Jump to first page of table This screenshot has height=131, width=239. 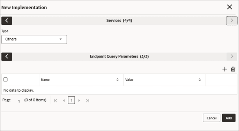[x=55, y=101]
